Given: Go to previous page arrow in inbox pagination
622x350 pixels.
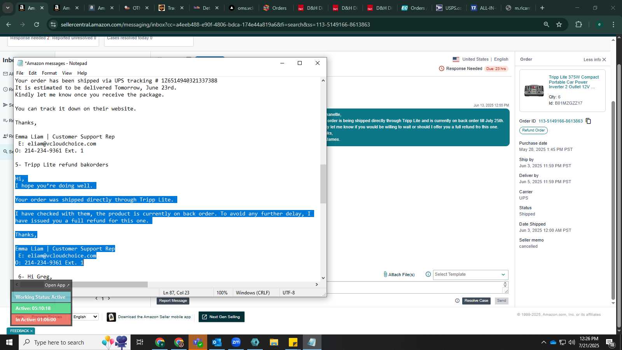Looking at the screenshot, I should coord(96,298).
